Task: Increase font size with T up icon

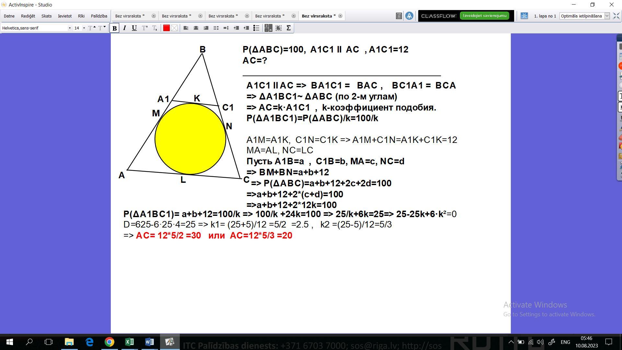Action: tap(92, 28)
